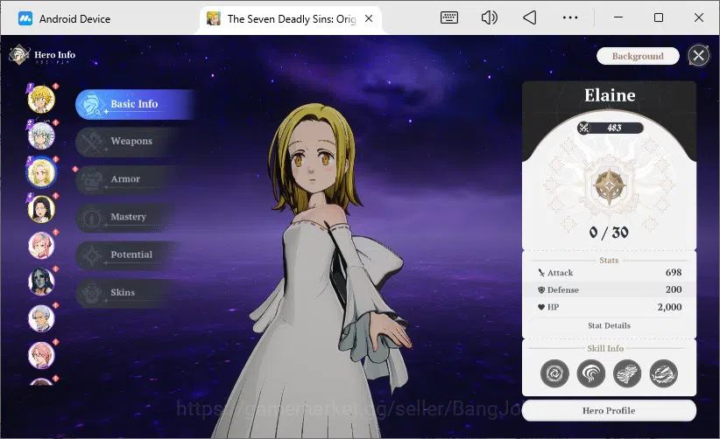Image resolution: width=720 pixels, height=439 pixels.
Task: Toggle the emulator volume icon
Action: 489,17
